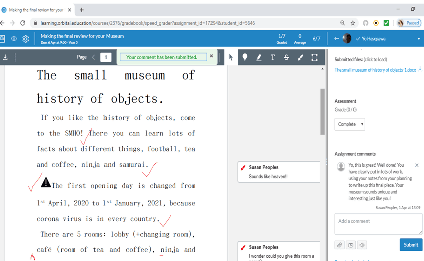Click the Add a comment text box
Viewport: 424px width, 261px height.
378,224
